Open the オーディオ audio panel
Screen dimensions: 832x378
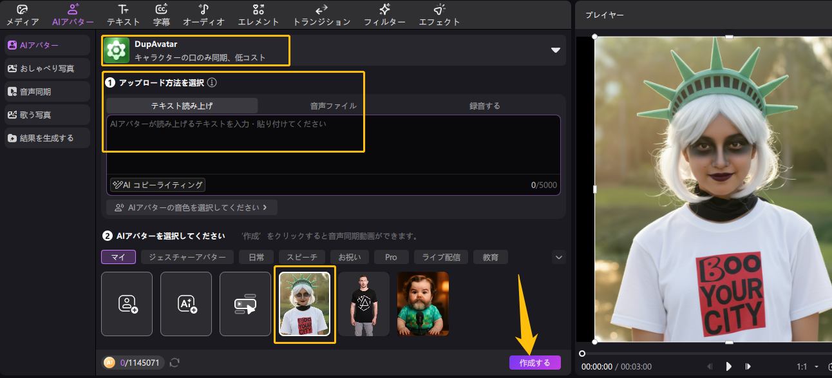click(203, 15)
